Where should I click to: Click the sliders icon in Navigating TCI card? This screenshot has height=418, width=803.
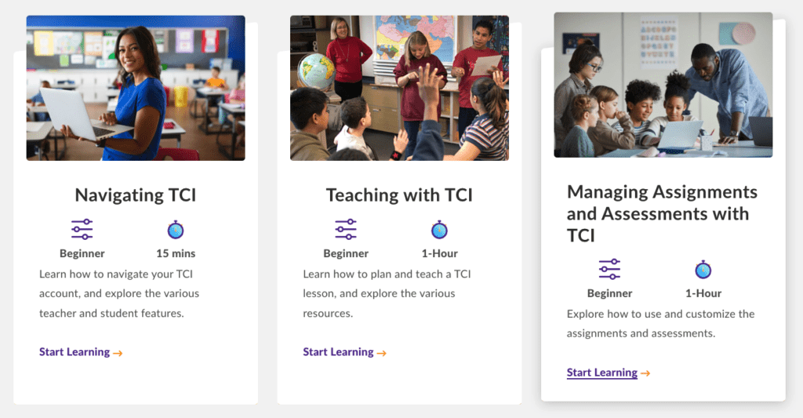pos(82,230)
